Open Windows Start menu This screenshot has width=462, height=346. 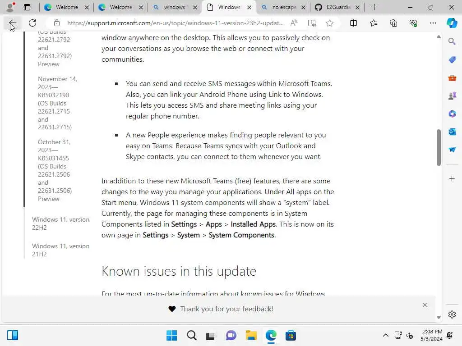pos(171,335)
